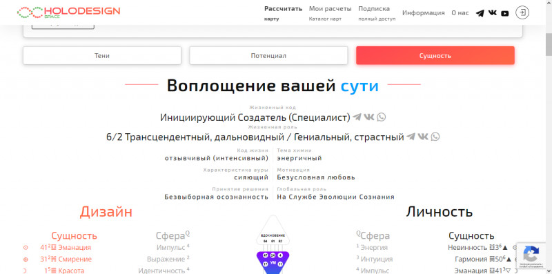
Task: Click the Q mark next to Личность Сфера
Action: [358, 233]
